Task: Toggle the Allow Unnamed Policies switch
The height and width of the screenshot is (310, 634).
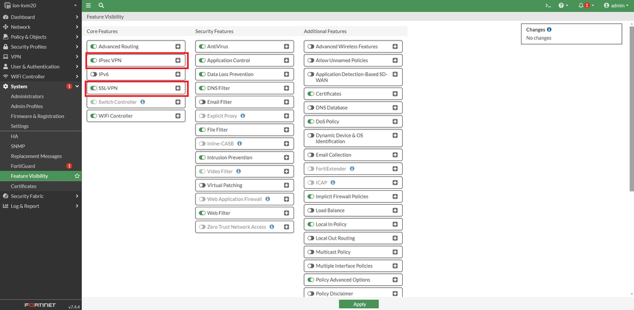Action: click(311, 60)
